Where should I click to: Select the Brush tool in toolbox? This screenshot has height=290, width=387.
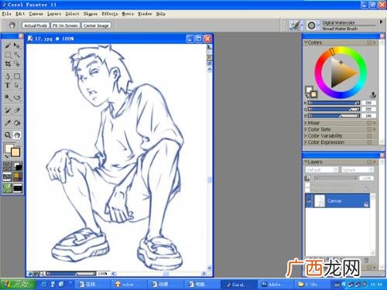(x=8, y=46)
